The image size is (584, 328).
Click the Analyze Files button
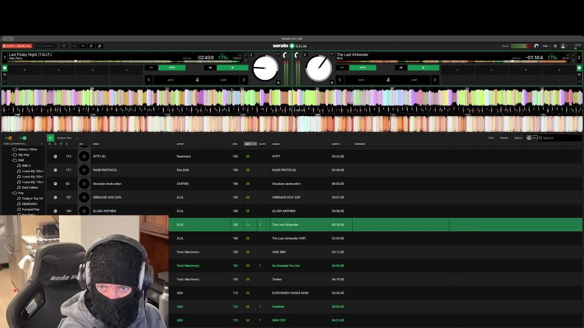[x=64, y=138]
